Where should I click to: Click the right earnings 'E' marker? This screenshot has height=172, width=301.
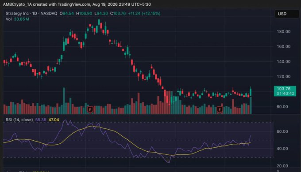click(x=220, y=110)
